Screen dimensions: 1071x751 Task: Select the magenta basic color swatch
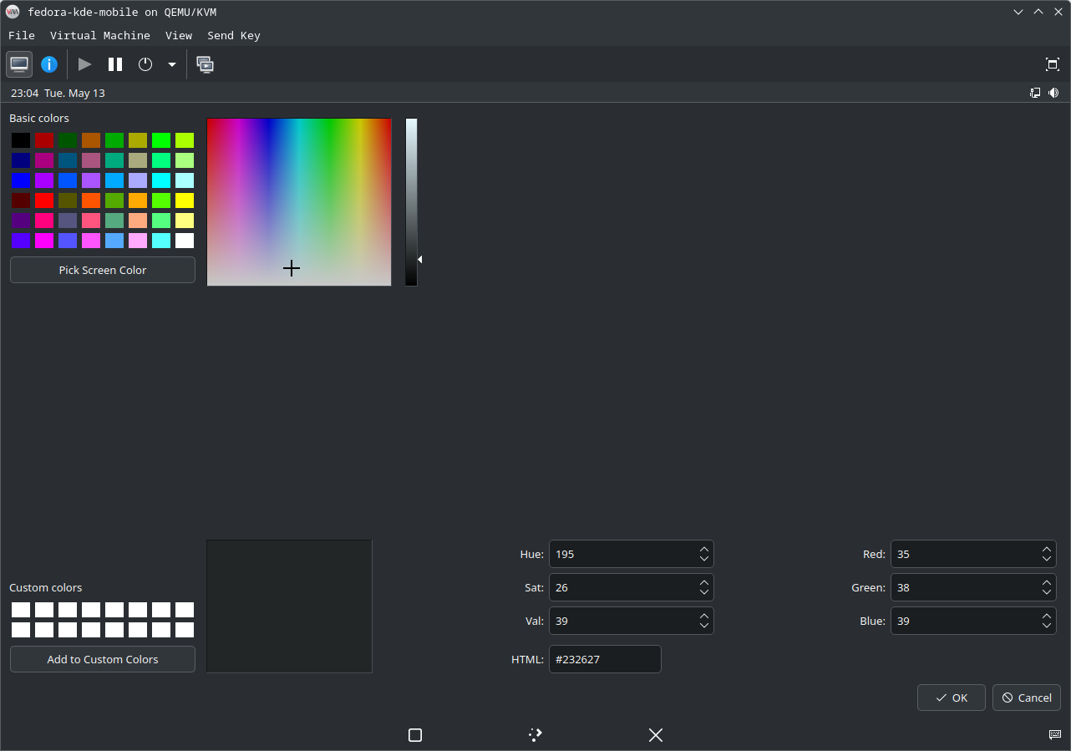(44, 241)
